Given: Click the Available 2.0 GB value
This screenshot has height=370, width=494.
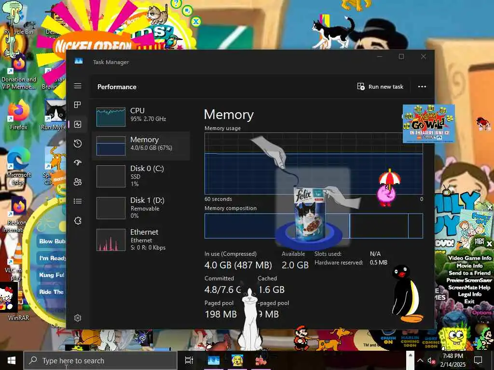Looking at the screenshot, I should [295, 265].
